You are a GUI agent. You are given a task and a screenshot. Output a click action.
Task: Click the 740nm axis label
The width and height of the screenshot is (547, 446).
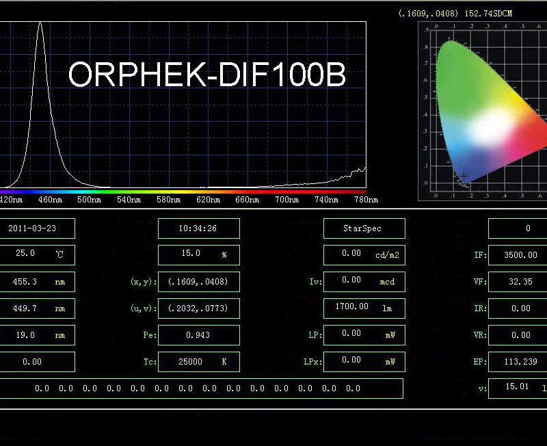pos(326,200)
